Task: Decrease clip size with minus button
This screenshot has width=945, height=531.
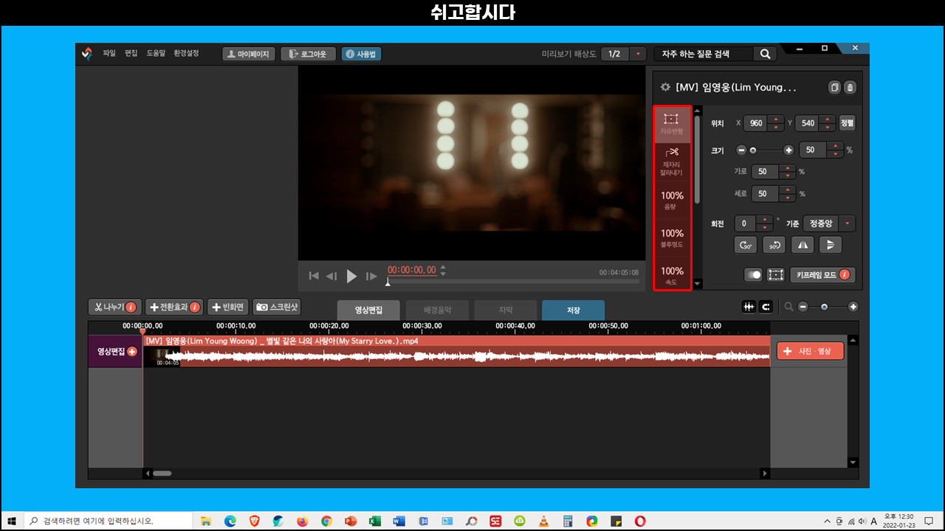Action: pos(741,150)
